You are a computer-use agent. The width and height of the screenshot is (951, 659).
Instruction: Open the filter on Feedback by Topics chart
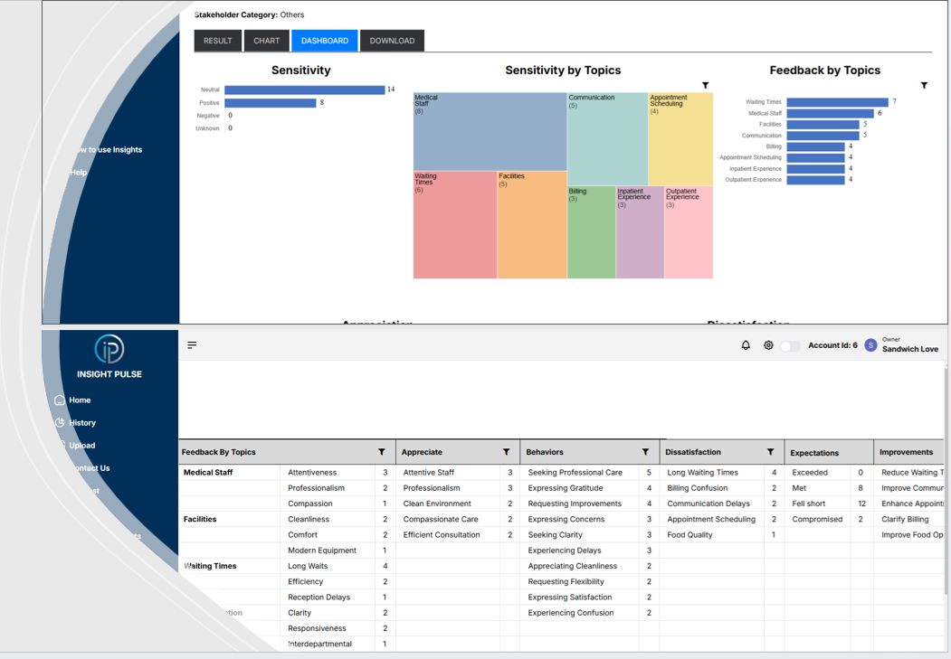924,85
